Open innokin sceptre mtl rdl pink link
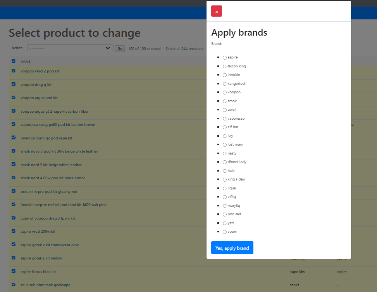377x292 pixels. pos(64,205)
